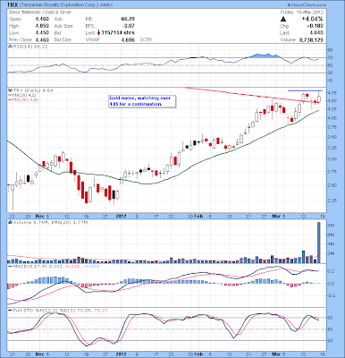
Task: Click the VWAP value 4.696
Action: 128,39
